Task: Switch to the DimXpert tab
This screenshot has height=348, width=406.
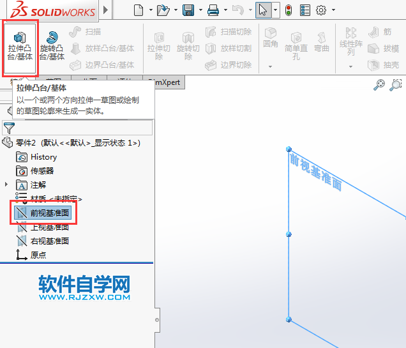Action: (164, 82)
